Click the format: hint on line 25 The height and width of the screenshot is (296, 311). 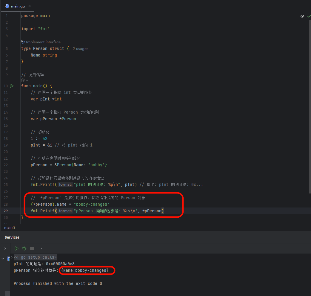[65, 184]
